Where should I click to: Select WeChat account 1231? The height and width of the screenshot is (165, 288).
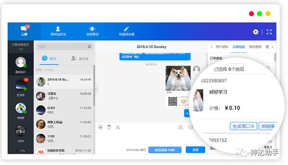pos(21,134)
